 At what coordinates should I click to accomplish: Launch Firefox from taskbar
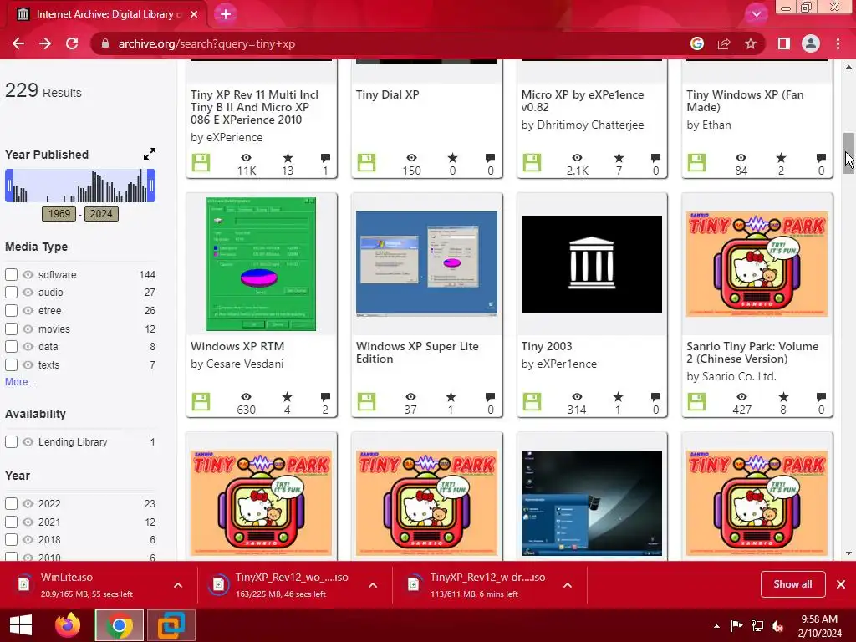pos(68,625)
